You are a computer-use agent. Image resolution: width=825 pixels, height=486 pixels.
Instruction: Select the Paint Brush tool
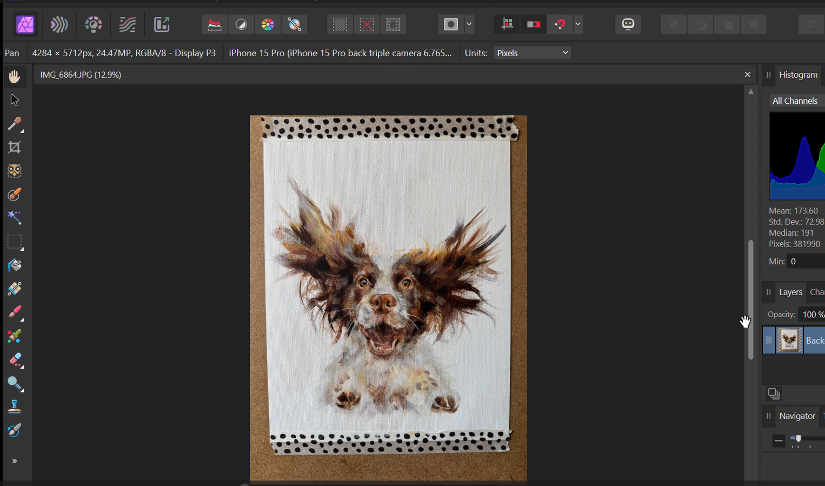pyautogui.click(x=15, y=312)
